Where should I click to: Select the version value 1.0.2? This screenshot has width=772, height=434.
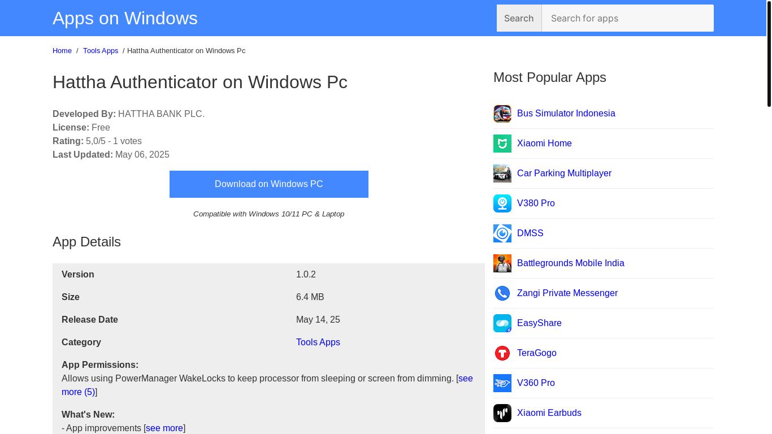click(306, 275)
